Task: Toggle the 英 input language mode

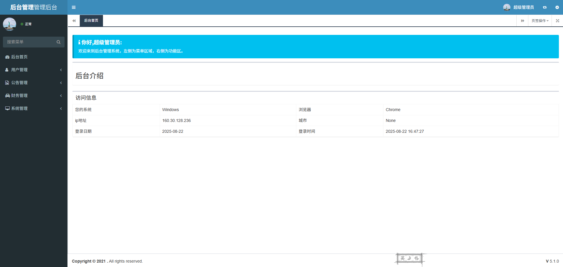Action: (x=403, y=258)
